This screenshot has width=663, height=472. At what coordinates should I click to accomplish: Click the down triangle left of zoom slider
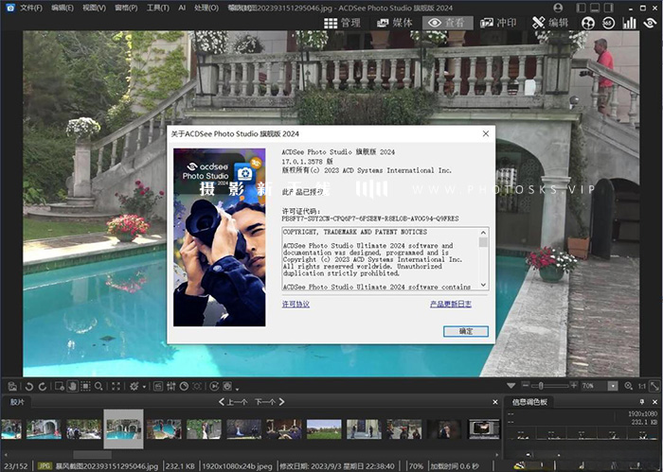511,386
